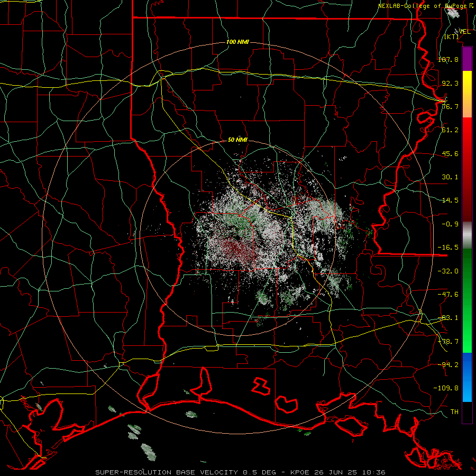Click the 100 NMI range ring label
Screen dimensions: 476x476
237,42
